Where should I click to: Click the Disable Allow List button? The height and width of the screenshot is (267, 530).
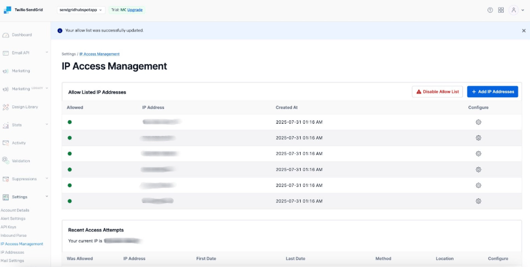tap(437, 92)
